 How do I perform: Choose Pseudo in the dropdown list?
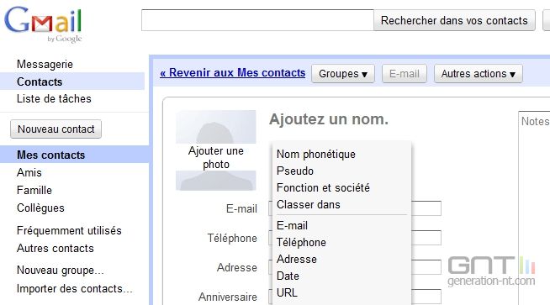click(x=295, y=171)
